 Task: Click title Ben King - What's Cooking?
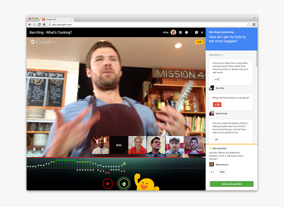pyautogui.click(x=51, y=32)
